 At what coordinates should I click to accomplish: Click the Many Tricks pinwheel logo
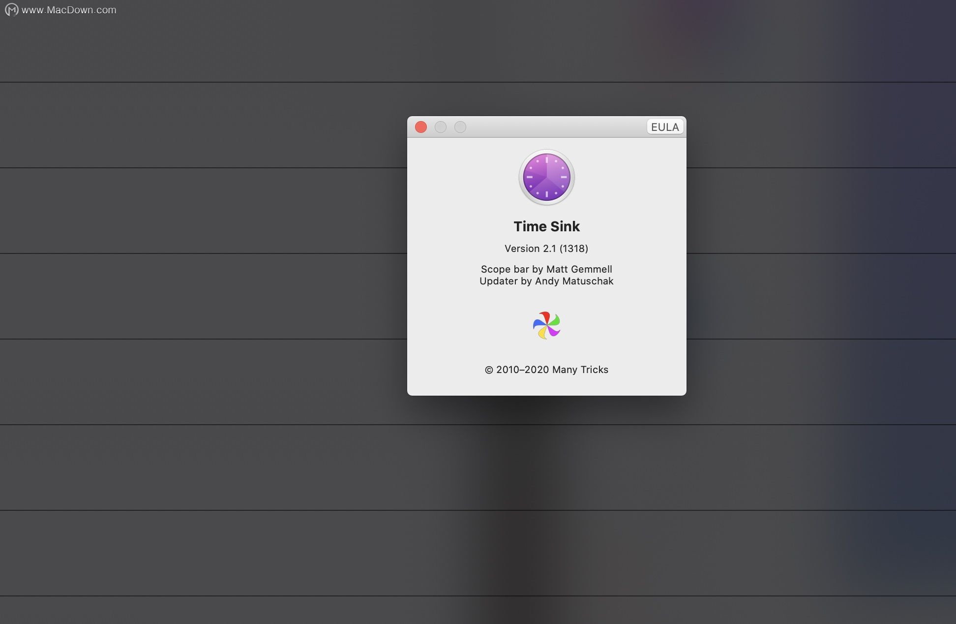(x=547, y=325)
